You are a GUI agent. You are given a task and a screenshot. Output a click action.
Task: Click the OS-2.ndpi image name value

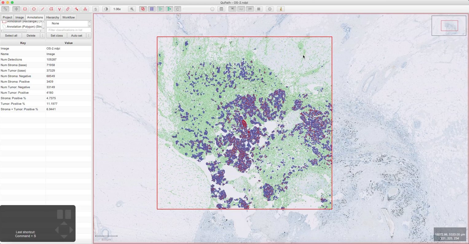tap(53, 48)
